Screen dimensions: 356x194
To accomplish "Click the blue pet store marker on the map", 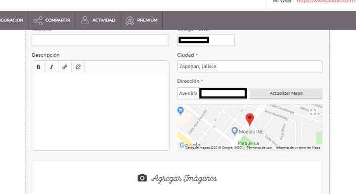I will click(180, 111).
